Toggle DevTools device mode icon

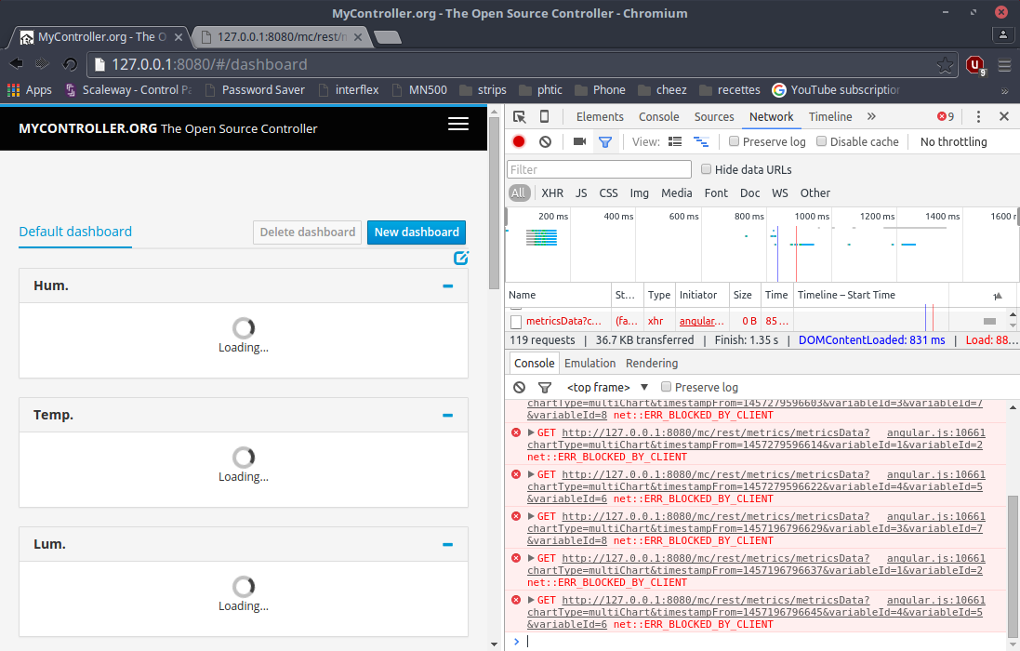click(x=545, y=116)
